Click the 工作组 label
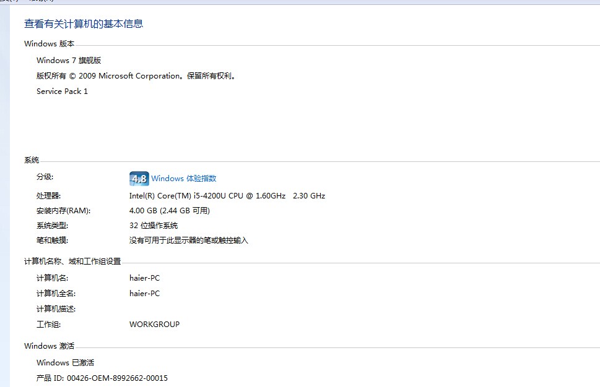This screenshot has width=600, height=387. (x=48, y=325)
